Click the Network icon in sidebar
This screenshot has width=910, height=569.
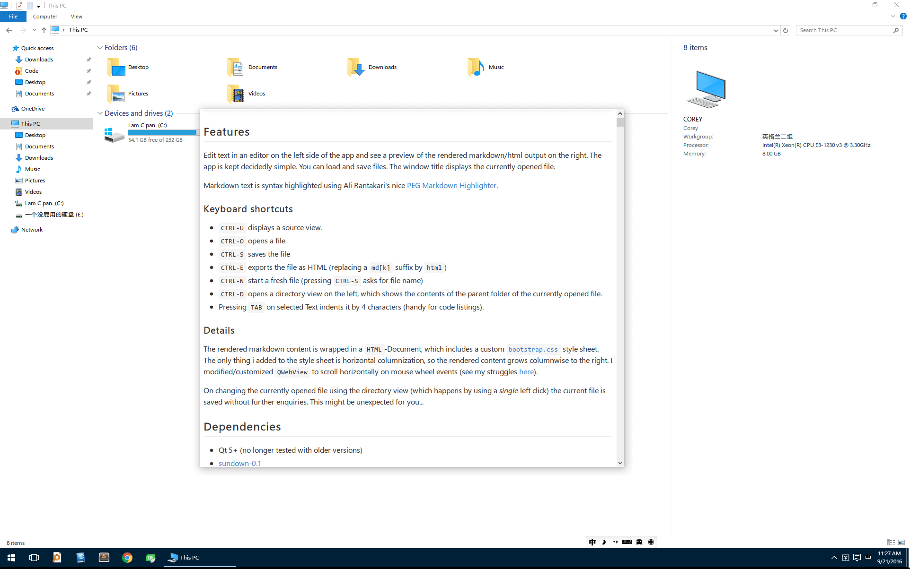[32, 229]
